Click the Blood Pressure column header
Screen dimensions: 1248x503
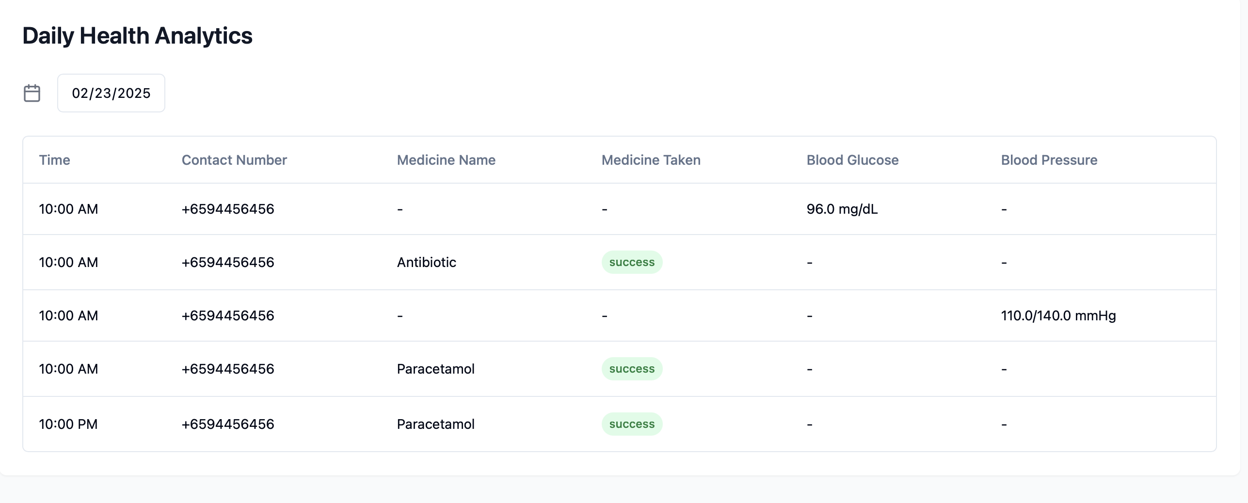(x=1049, y=160)
